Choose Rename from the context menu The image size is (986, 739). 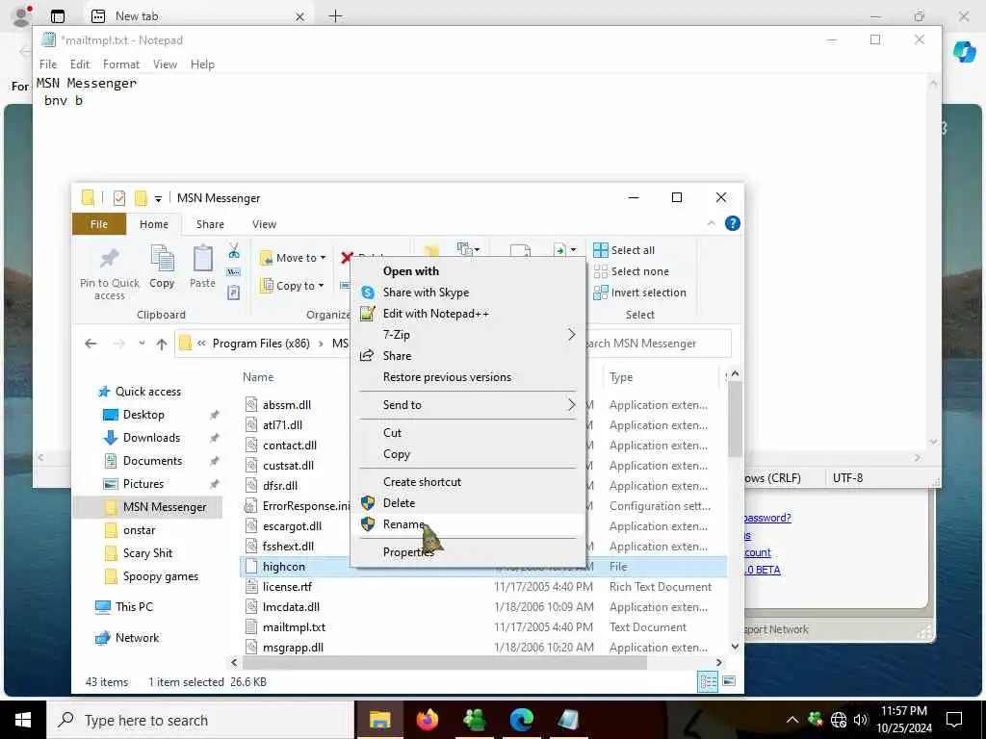467,524
